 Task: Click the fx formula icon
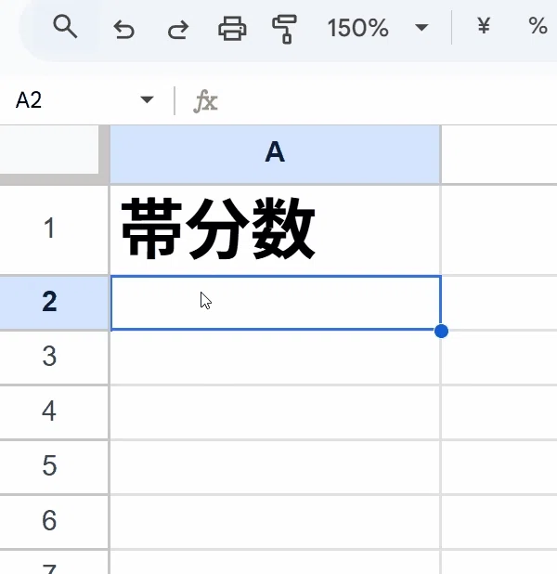click(x=206, y=100)
